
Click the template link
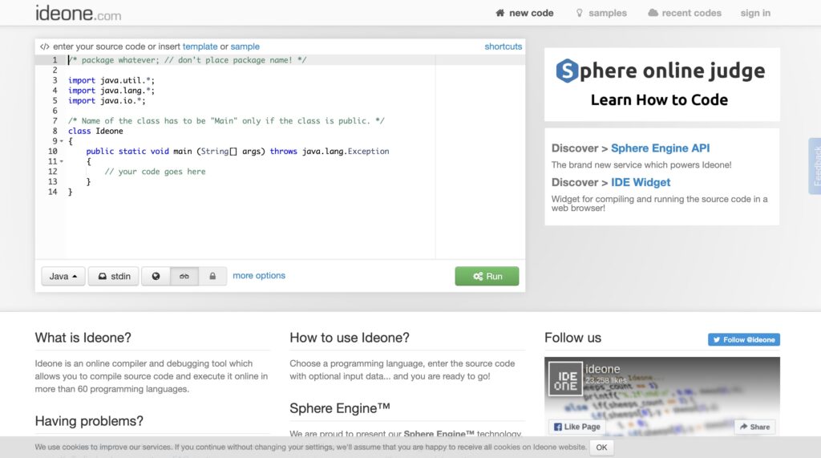(x=200, y=47)
